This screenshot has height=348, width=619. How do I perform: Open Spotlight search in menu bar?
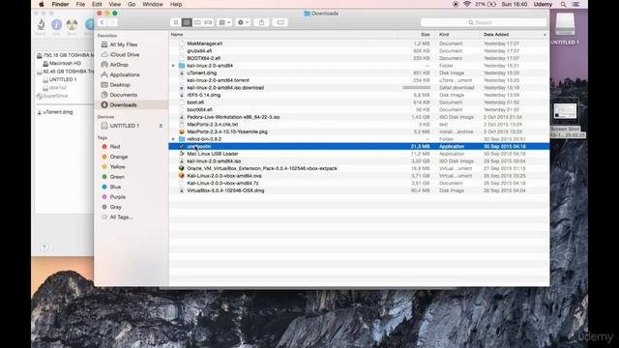click(x=563, y=4)
